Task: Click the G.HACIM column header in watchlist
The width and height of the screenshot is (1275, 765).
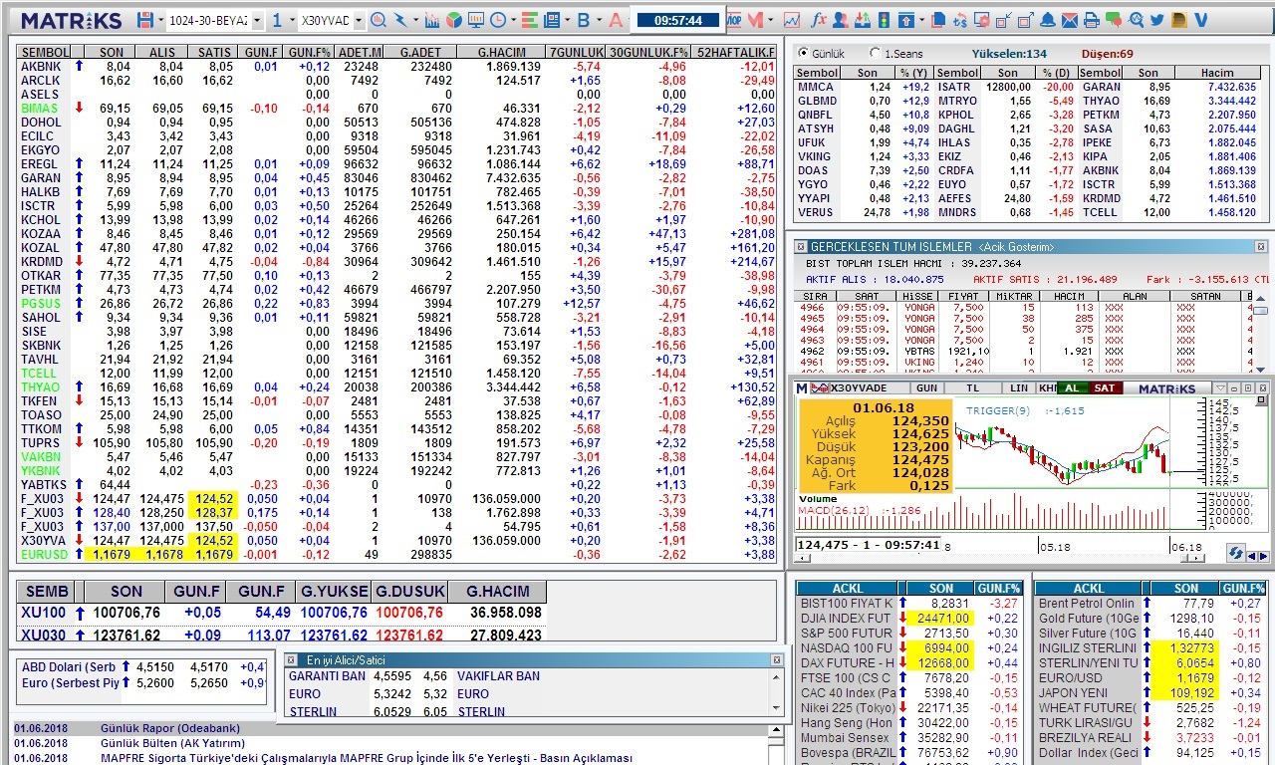Action: tap(501, 52)
